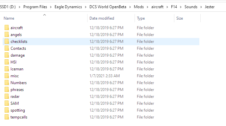Select the HSI folder icon
The height and width of the screenshot is (126, 226).
coord(7,62)
